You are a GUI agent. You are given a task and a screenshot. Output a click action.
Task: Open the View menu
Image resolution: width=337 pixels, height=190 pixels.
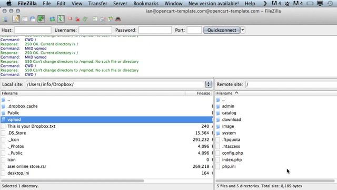click(x=77, y=4)
